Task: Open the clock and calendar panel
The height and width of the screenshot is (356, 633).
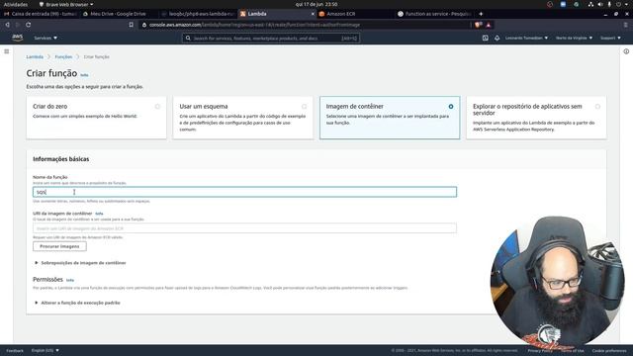Action: click(316, 4)
